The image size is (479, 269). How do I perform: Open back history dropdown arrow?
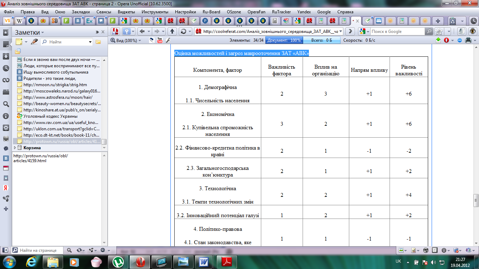point(149,31)
